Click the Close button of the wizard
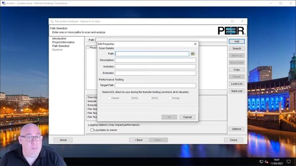 click(234, 140)
